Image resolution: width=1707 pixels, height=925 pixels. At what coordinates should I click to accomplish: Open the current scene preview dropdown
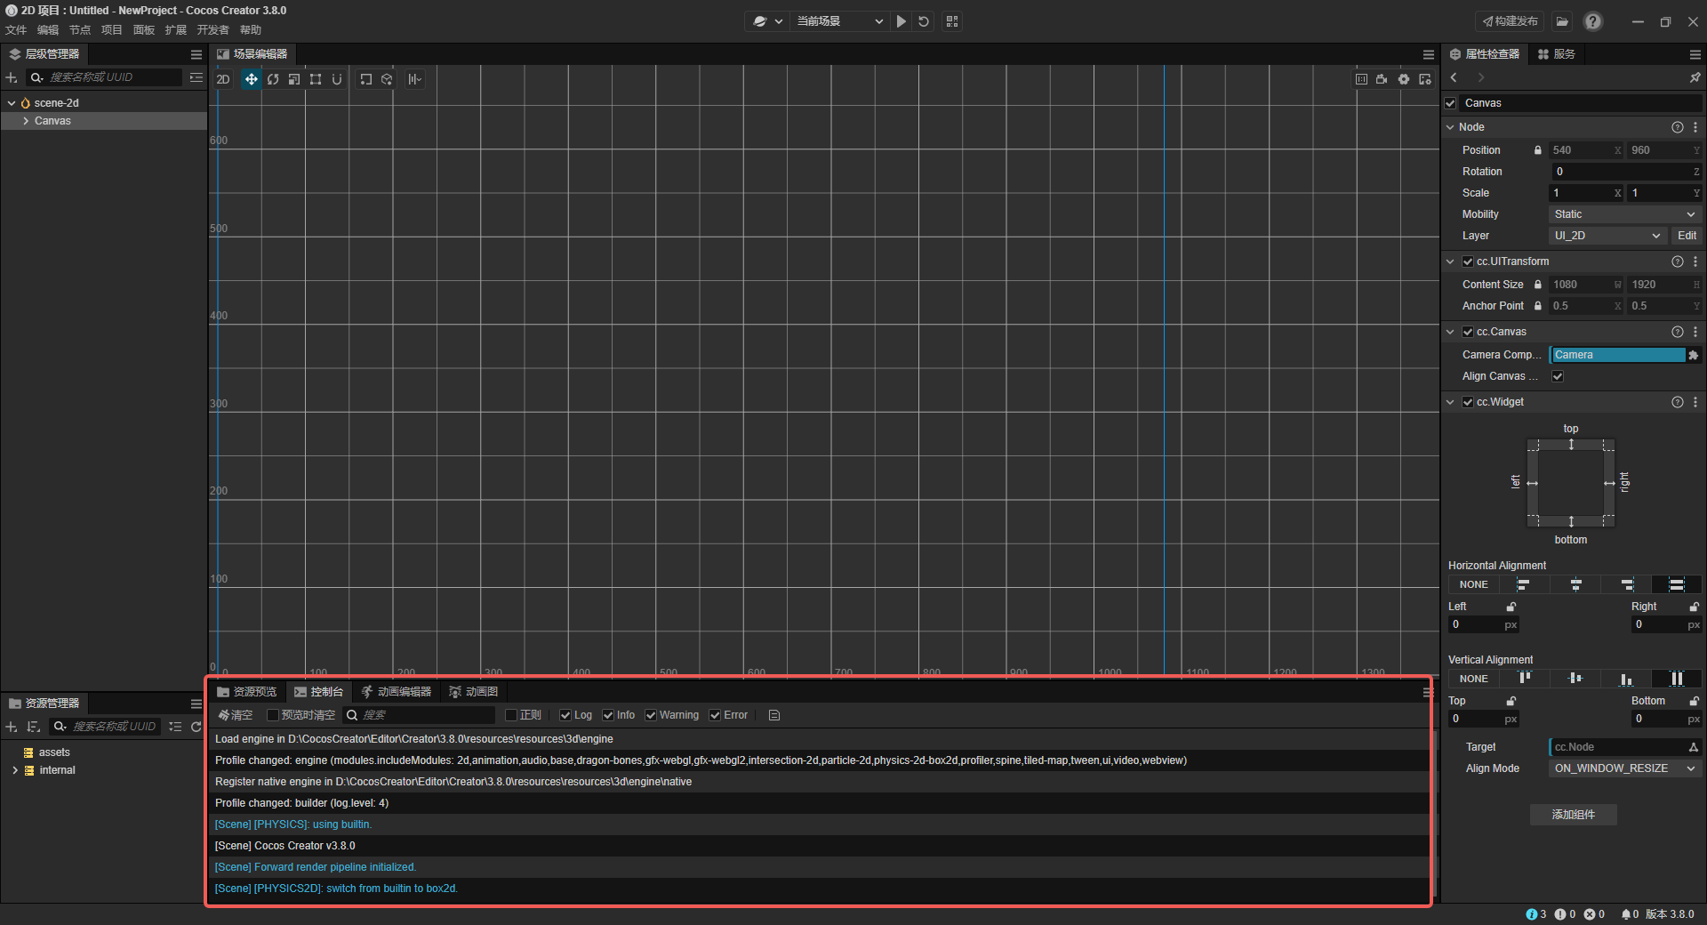pos(838,21)
